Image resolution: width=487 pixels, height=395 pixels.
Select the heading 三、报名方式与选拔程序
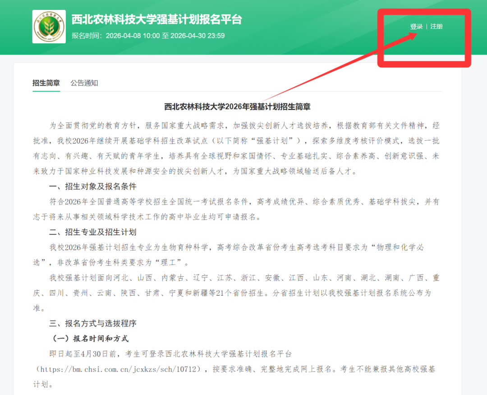[93, 323]
